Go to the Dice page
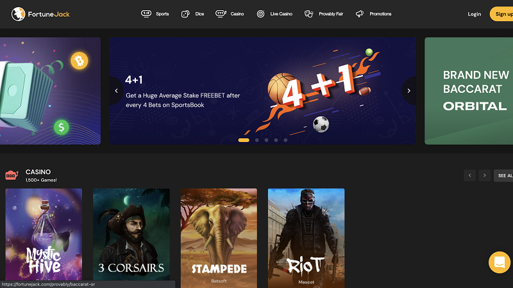The image size is (513, 288). point(199,13)
